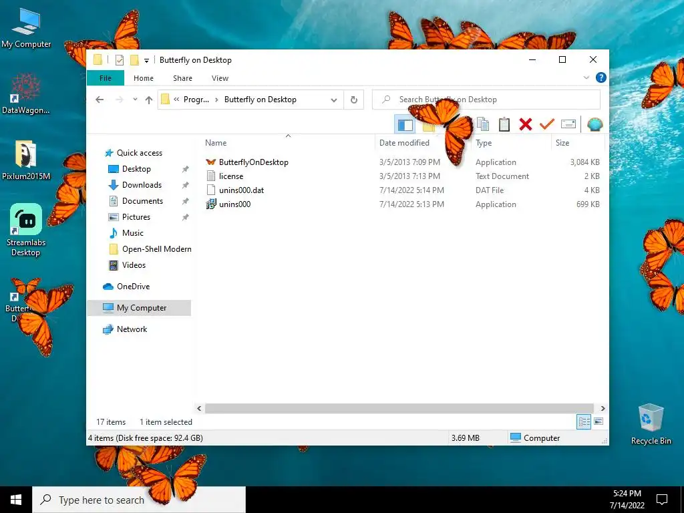Open Pictures in the navigation pane

[136, 217]
